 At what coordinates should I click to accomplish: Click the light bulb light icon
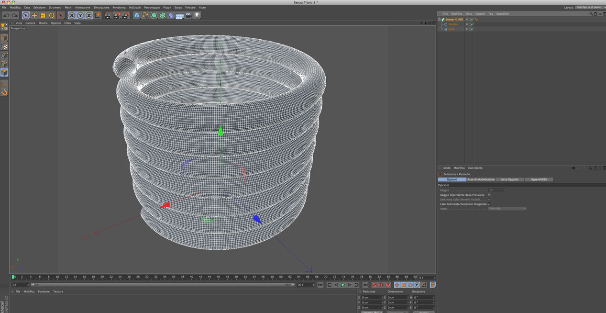197,16
